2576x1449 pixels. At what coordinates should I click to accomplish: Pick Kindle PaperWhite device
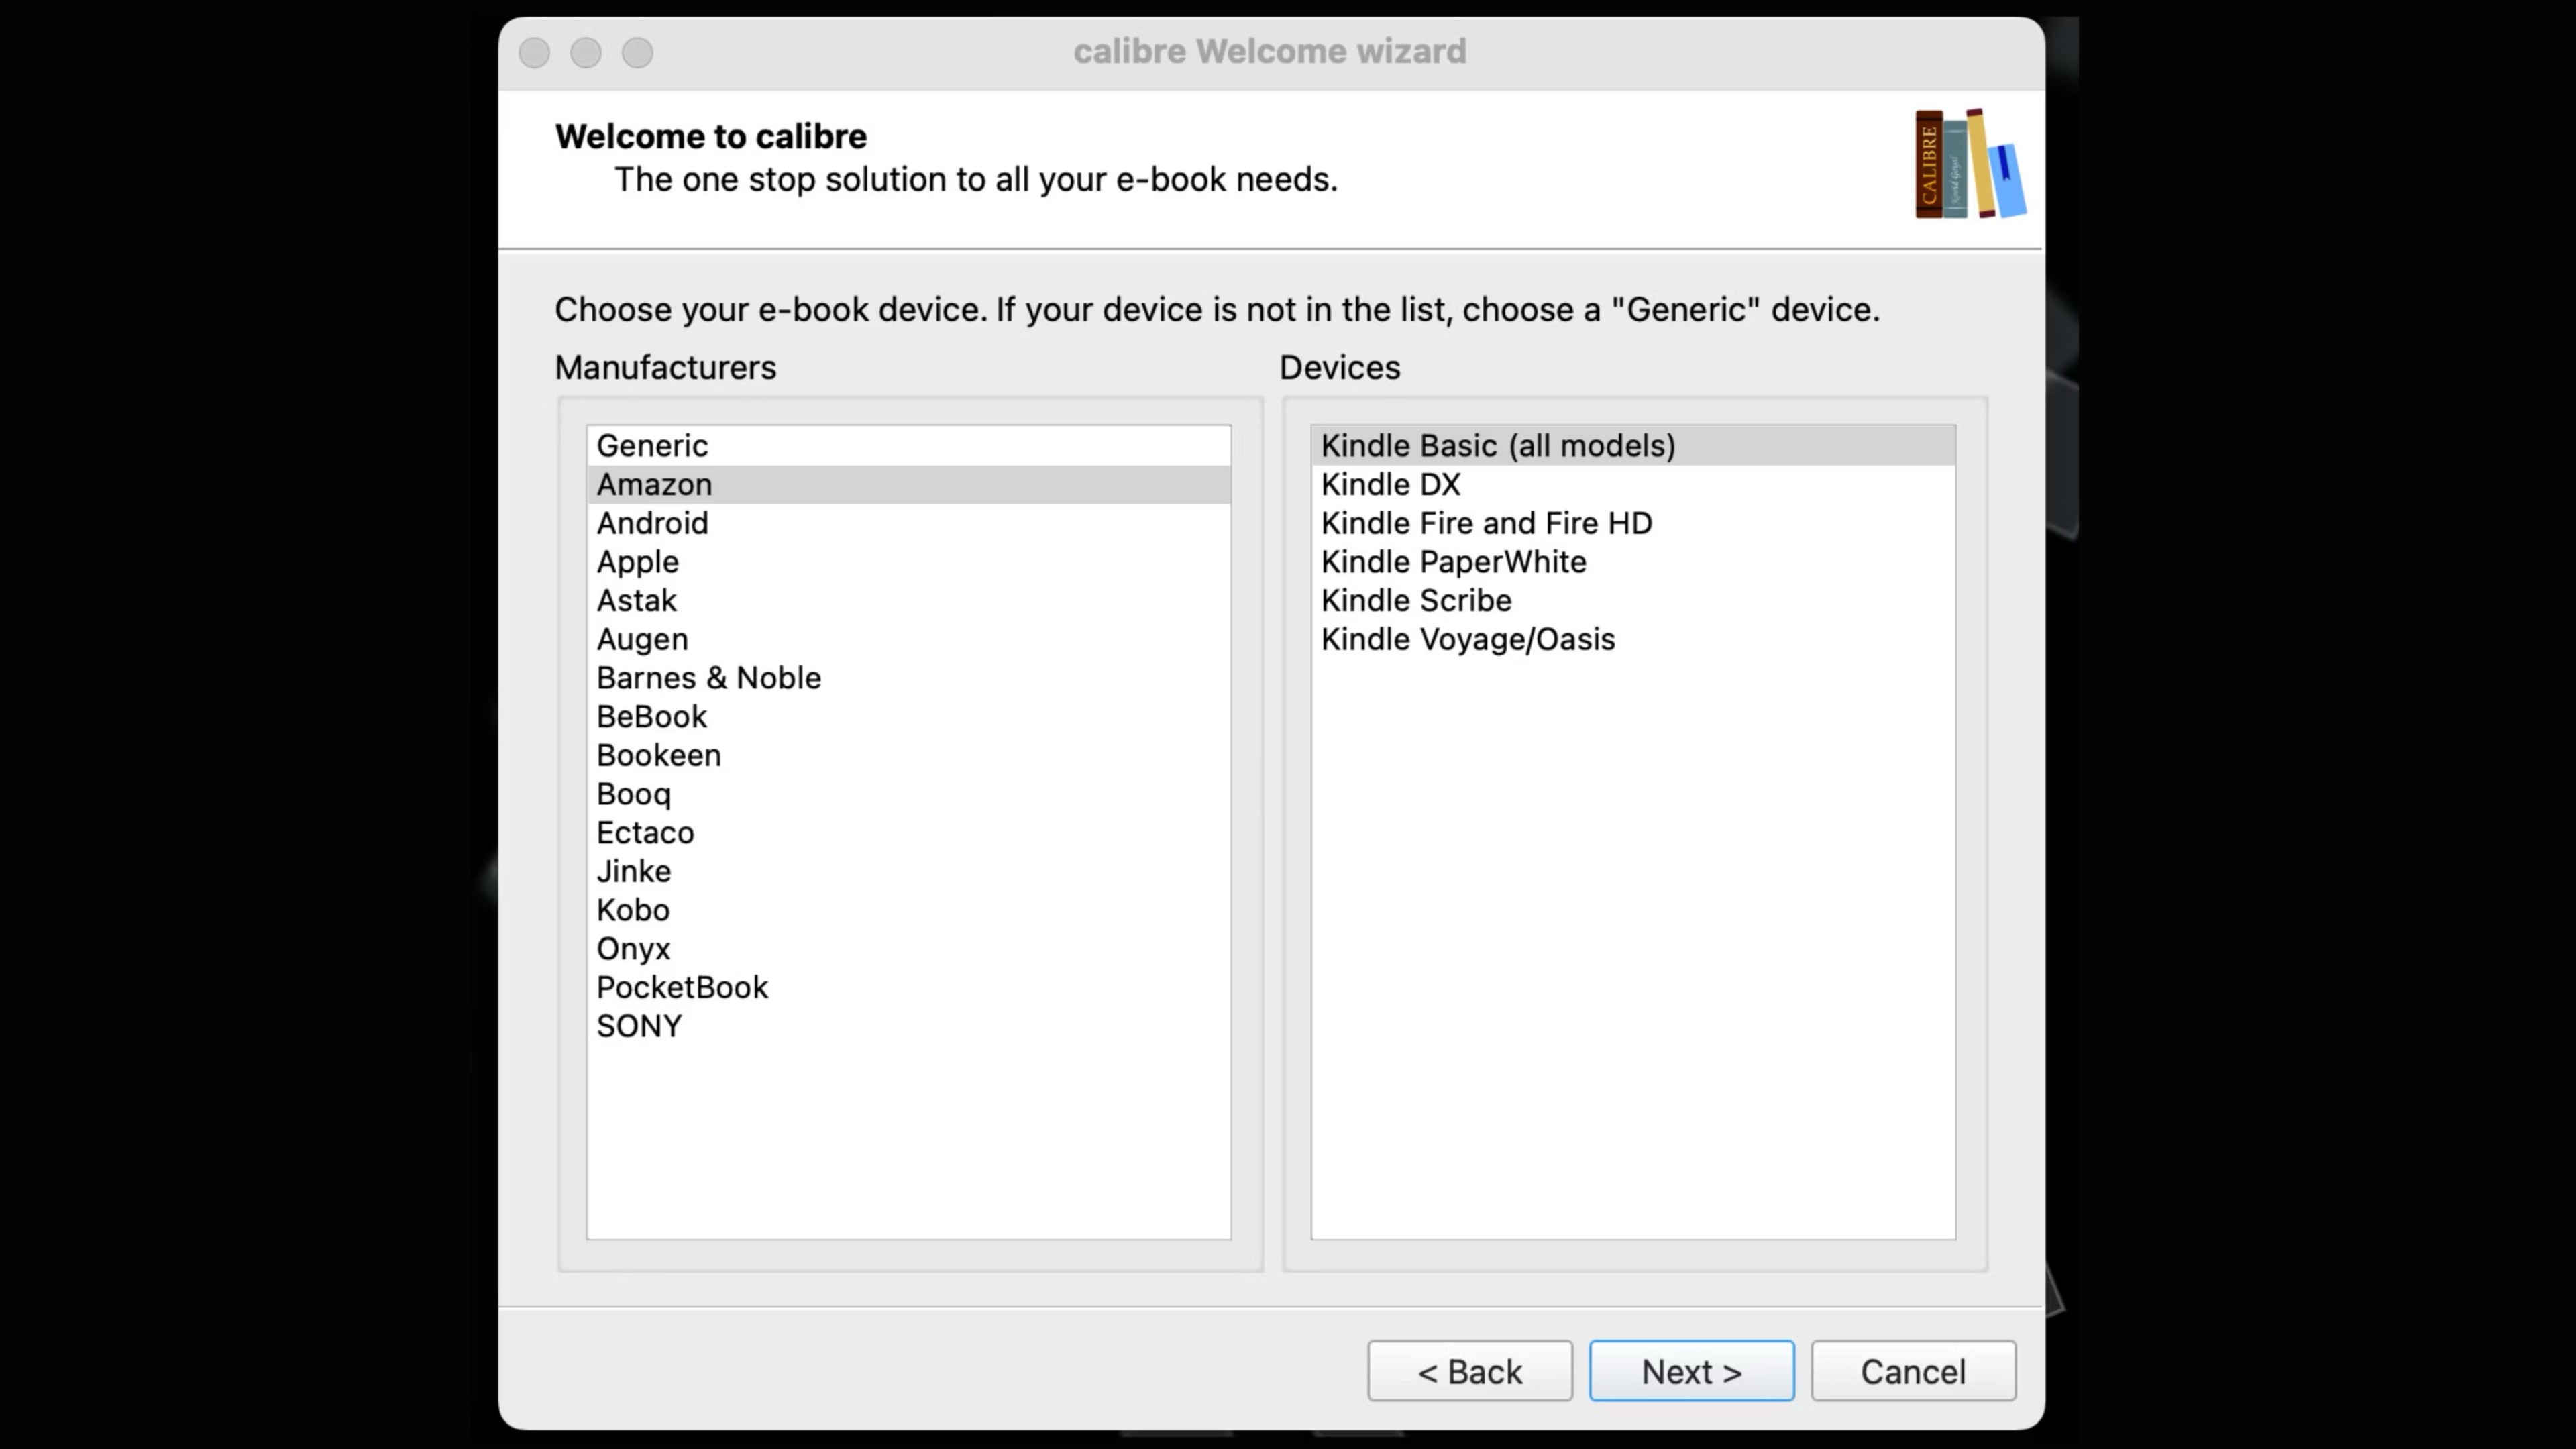(x=1633, y=562)
